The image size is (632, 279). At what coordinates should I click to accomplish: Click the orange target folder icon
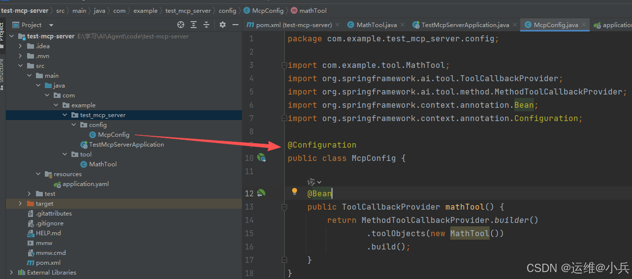click(31, 204)
